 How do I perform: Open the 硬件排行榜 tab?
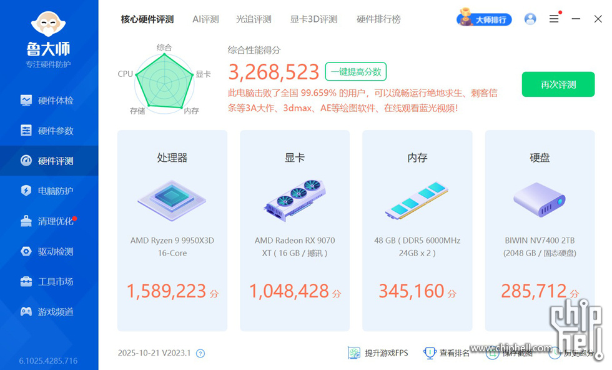click(x=378, y=19)
